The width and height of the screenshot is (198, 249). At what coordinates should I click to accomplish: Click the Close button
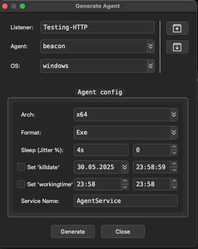coord(123,231)
